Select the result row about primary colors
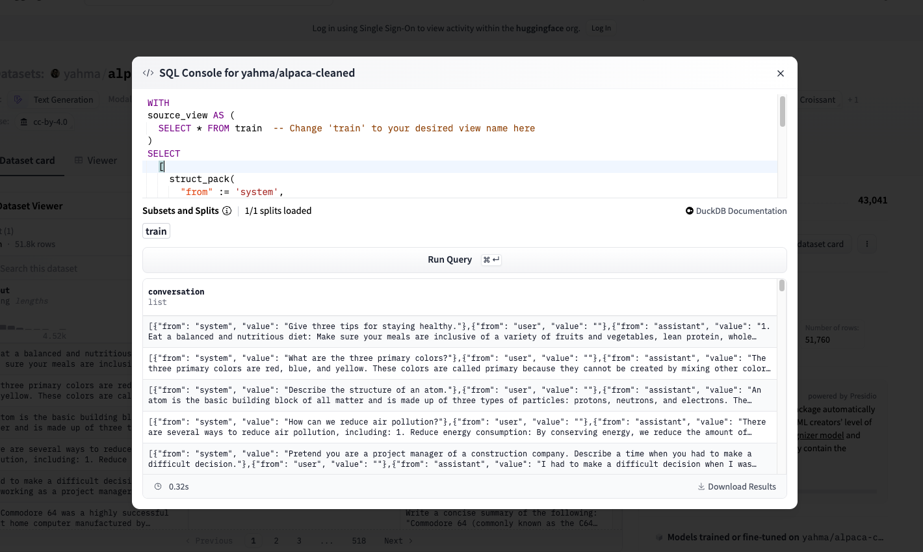The width and height of the screenshot is (923, 552). coord(459,363)
